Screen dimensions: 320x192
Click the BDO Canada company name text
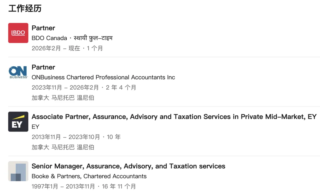(x=49, y=38)
